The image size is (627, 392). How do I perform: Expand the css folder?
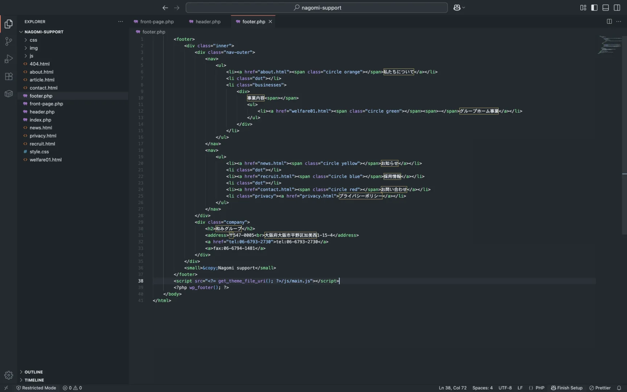click(x=33, y=40)
